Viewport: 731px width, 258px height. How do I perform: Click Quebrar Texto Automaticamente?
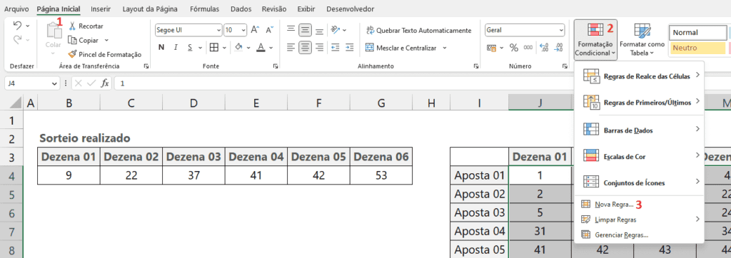[418, 30]
